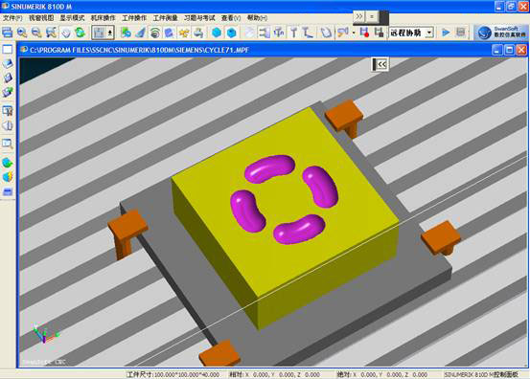The image size is (530, 379).
Task: Click the green rotate view icon
Action: (81, 33)
